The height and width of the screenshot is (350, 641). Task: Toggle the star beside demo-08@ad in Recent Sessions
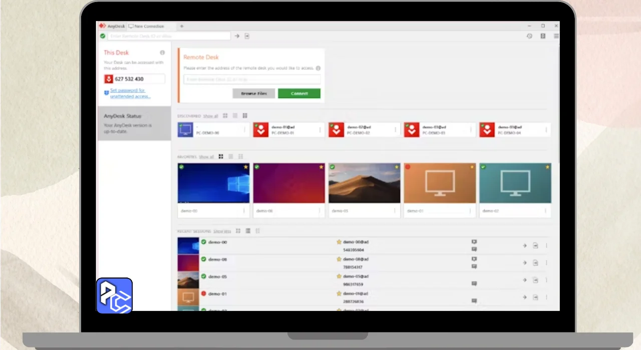pyautogui.click(x=339, y=259)
